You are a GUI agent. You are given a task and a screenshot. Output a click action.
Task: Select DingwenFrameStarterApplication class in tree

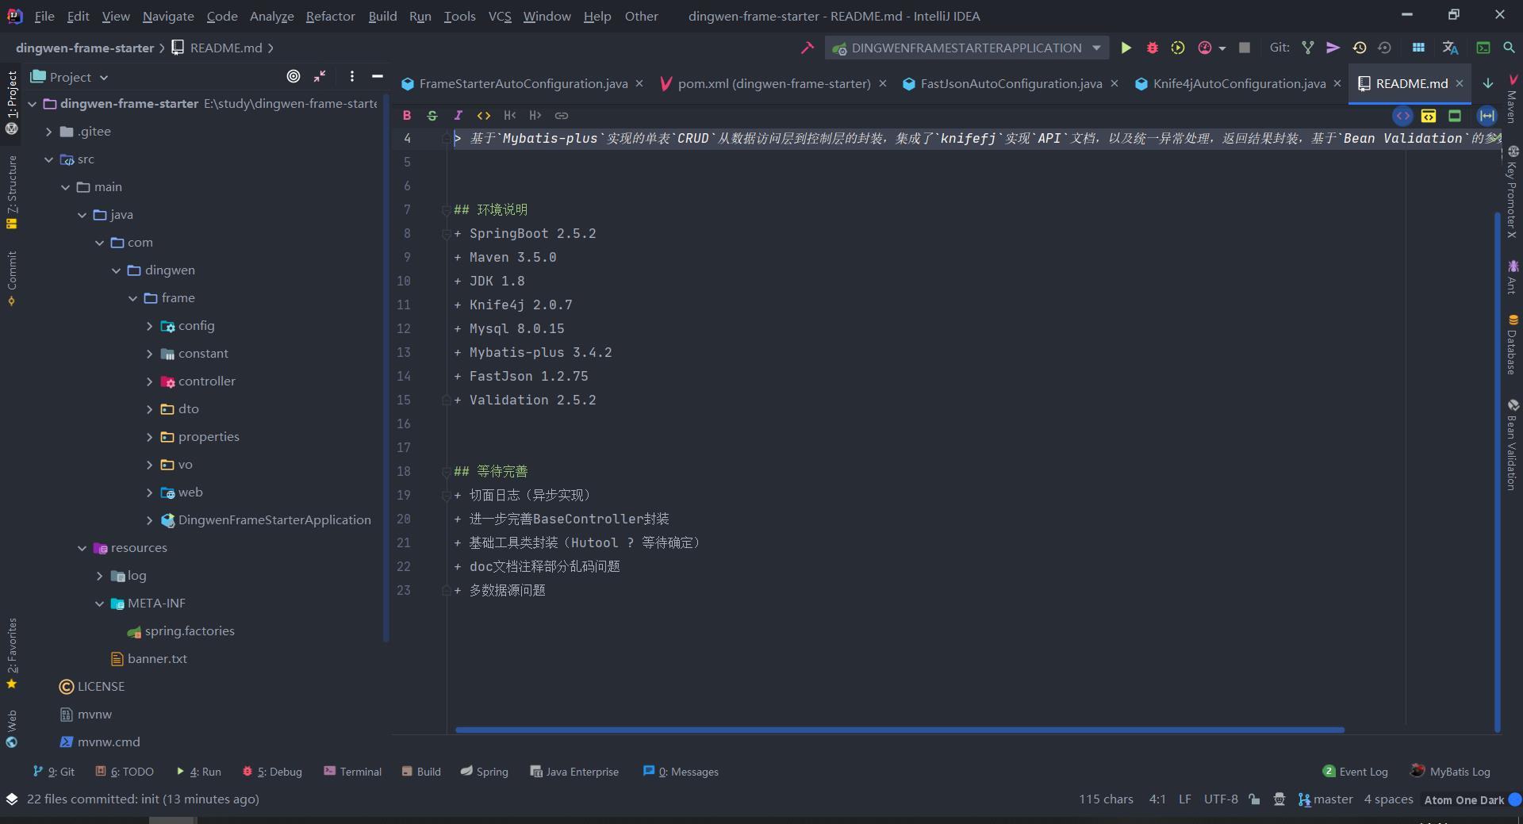tap(274, 520)
